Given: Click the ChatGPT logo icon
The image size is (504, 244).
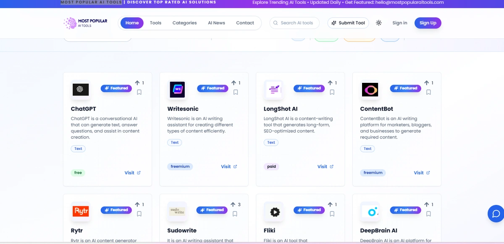Looking at the screenshot, I should click(x=81, y=89).
